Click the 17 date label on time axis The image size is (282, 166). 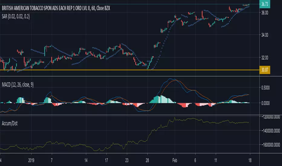point(107,160)
